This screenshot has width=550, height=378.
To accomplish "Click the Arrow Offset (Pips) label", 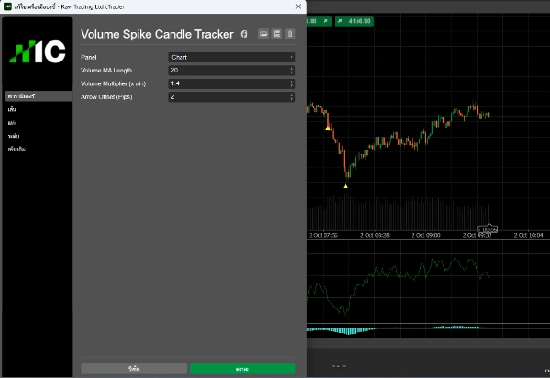I will click(106, 97).
